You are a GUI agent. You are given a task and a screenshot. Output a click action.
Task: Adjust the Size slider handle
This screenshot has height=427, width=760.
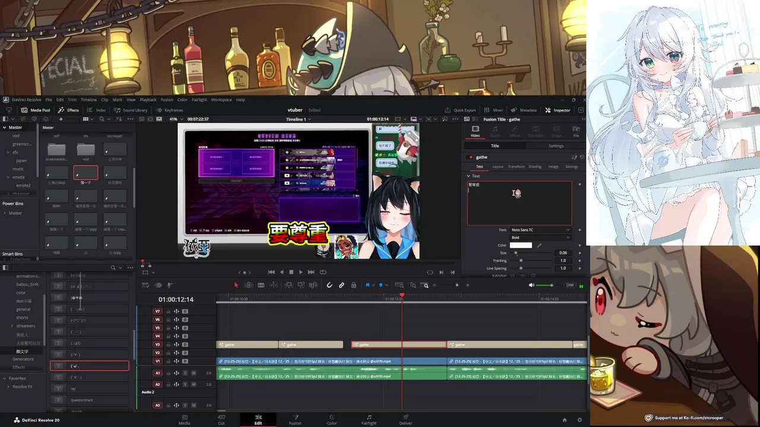[x=515, y=253]
